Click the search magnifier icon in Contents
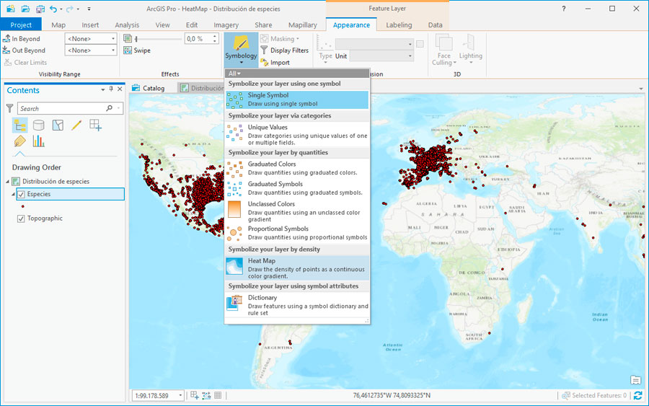649x406 pixels. [x=110, y=108]
